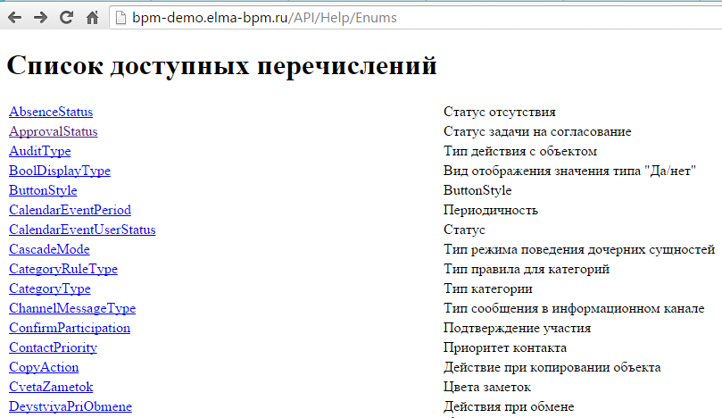Click the browser Forward arrow
This screenshot has height=418, width=722.
40,17
